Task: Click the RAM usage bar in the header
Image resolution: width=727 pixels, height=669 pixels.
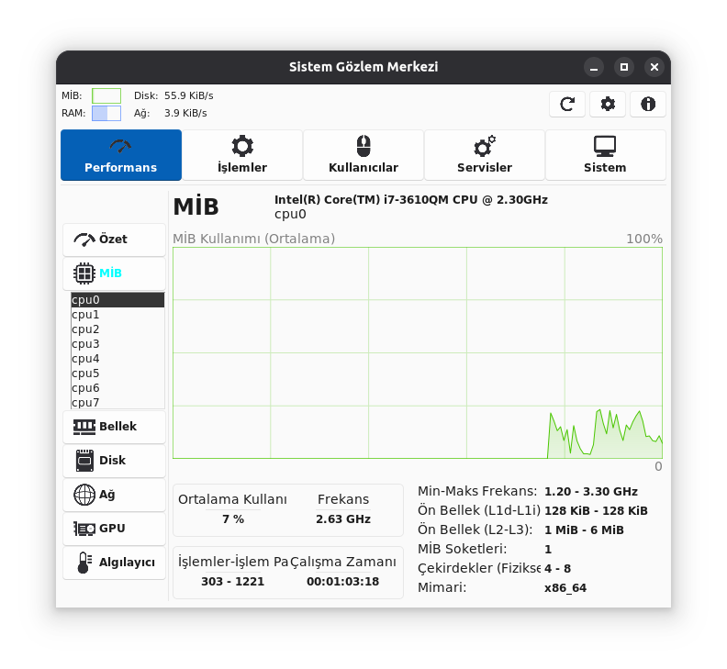Action: (x=106, y=113)
